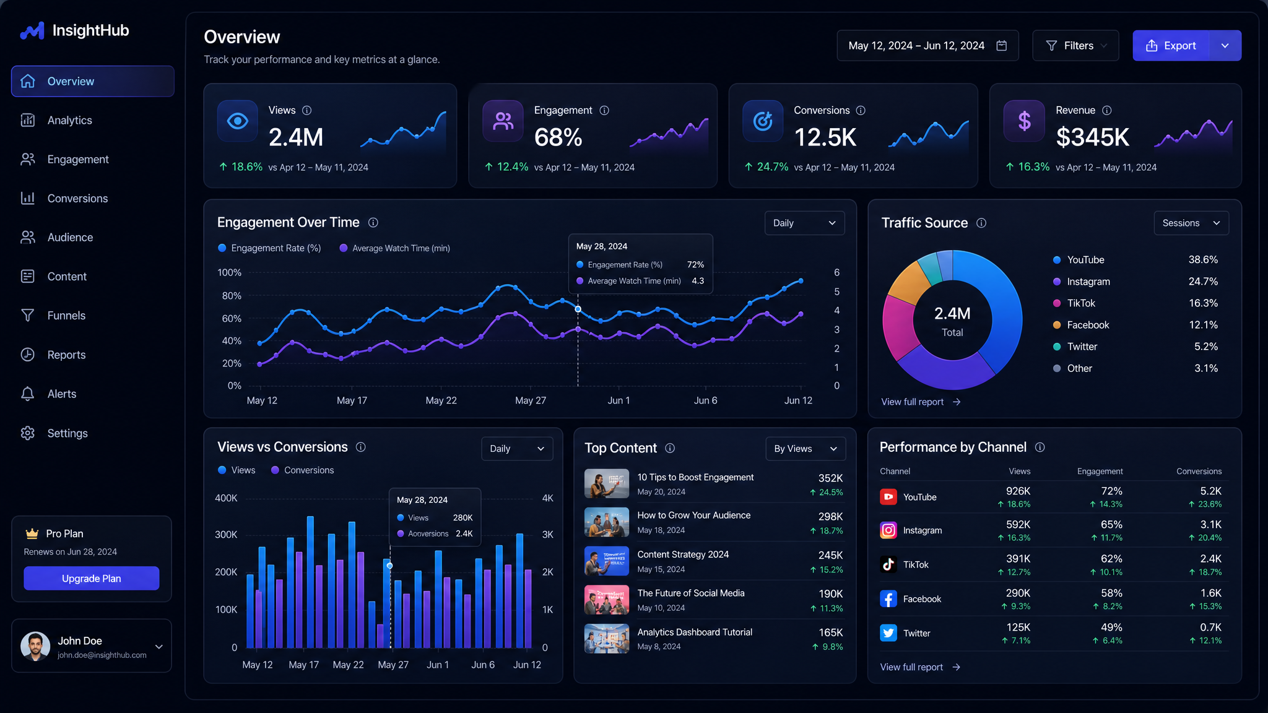1268x713 pixels.
Task: Click info icon beside Views vs Conversions
Action: pyautogui.click(x=361, y=447)
